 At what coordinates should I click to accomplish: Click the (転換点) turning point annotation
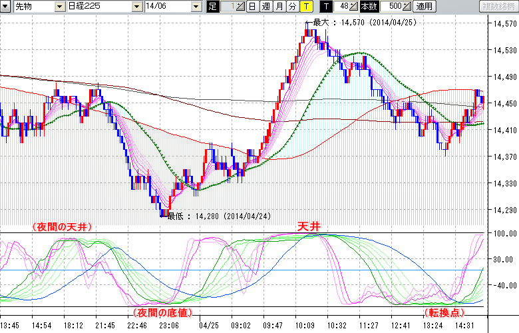click(x=445, y=311)
